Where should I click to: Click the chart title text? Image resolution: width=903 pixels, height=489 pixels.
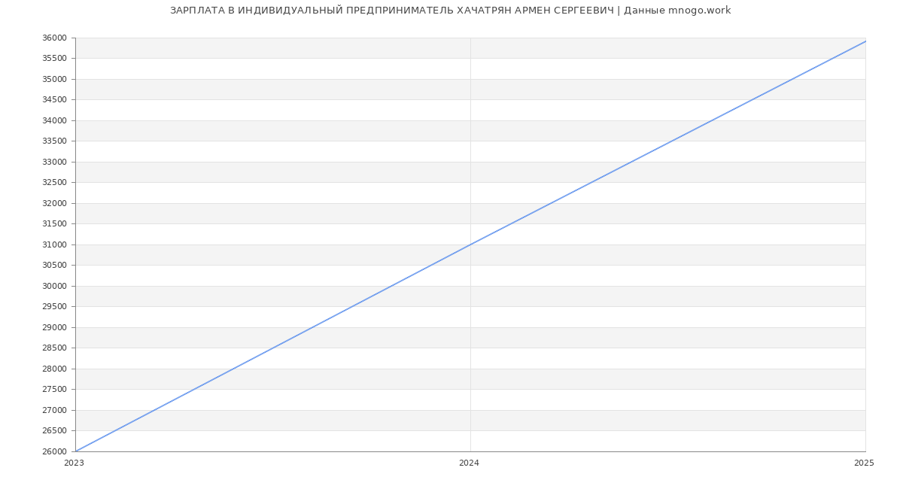coord(450,11)
